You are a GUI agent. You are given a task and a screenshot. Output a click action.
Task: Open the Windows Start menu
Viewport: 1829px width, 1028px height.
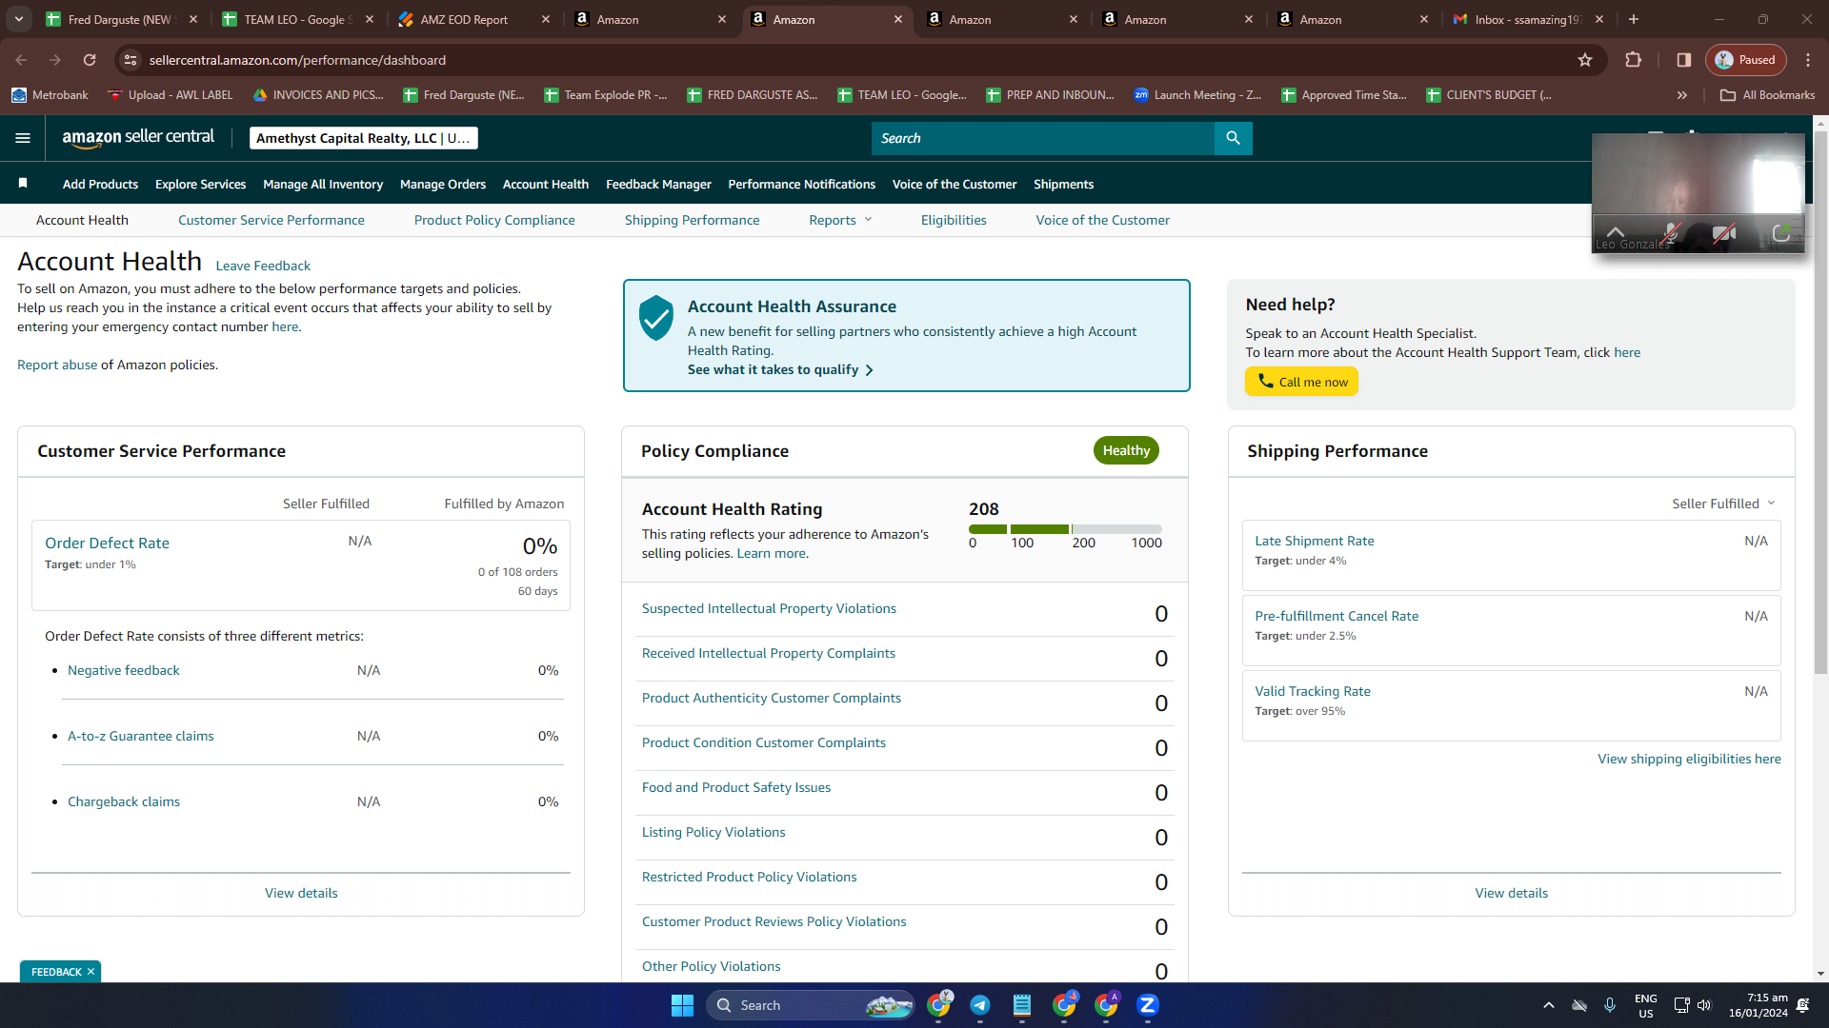coord(682,1005)
